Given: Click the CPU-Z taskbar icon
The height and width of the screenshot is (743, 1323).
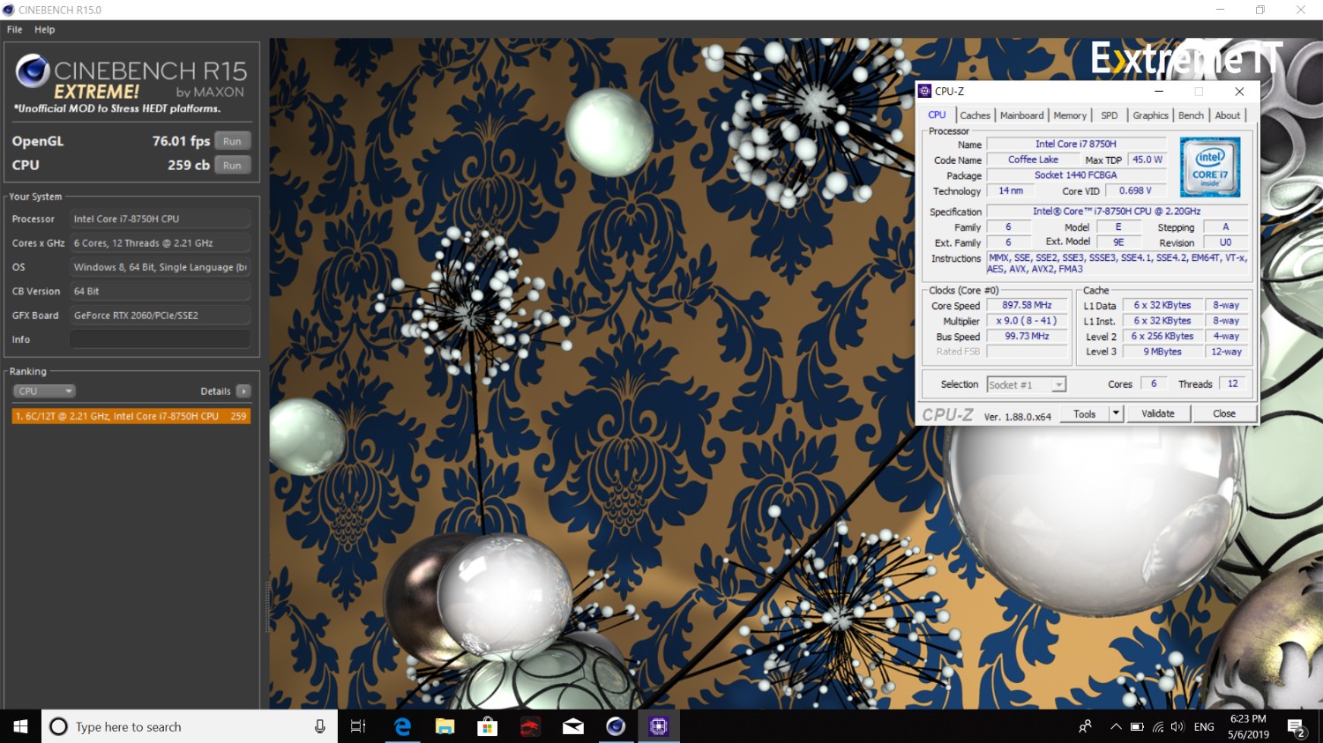Looking at the screenshot, I should pos(658,726).
